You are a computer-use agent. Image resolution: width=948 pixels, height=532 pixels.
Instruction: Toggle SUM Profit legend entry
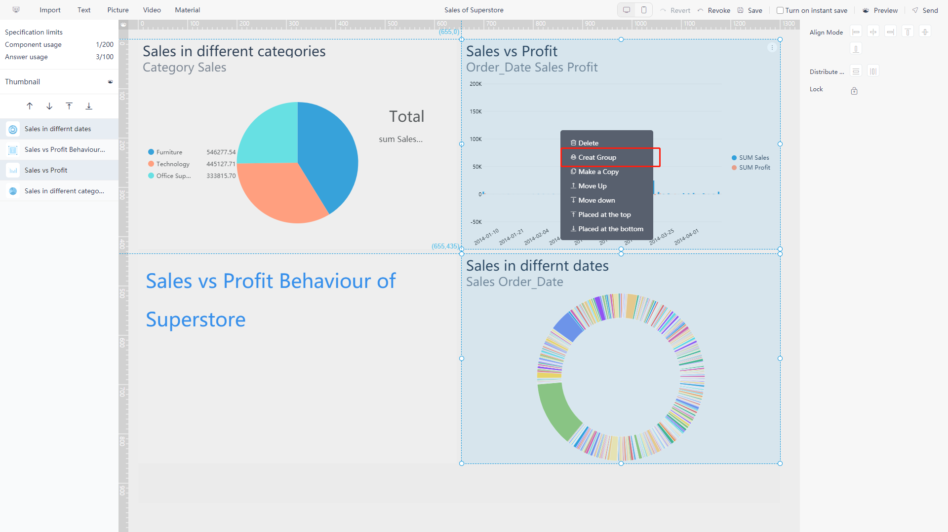pyautogui.click(x=750, y=168)
